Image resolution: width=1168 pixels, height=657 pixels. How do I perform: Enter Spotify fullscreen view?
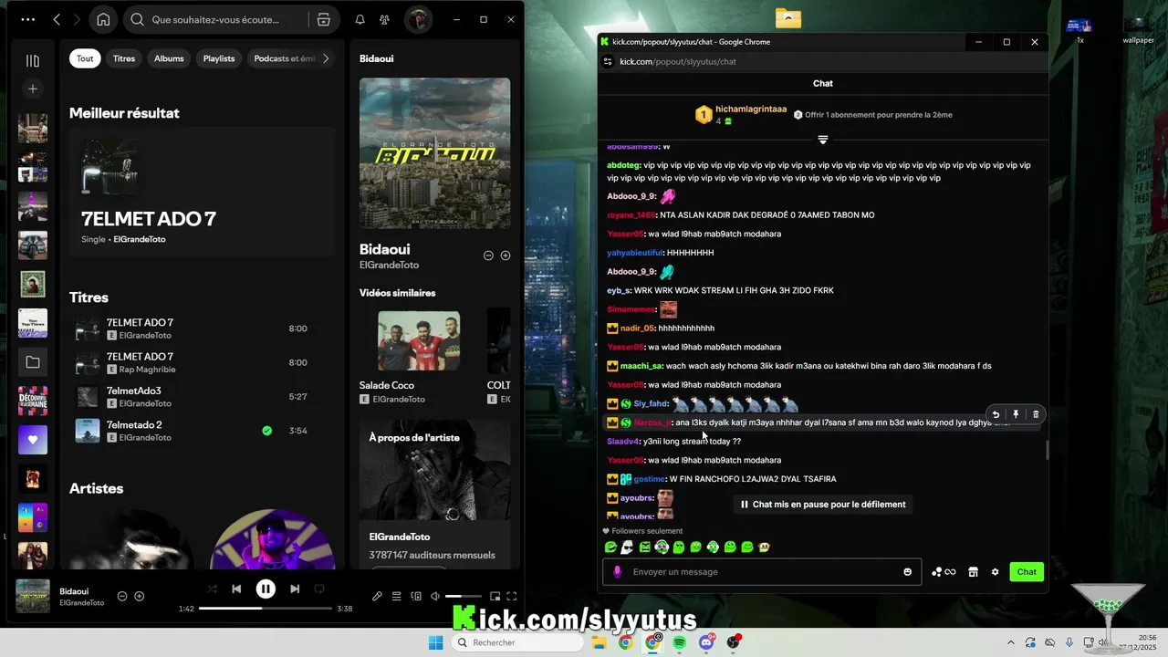512,596
